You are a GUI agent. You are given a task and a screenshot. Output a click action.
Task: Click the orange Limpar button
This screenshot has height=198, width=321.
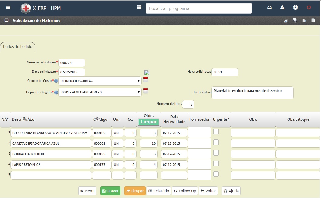click(135, 191)
